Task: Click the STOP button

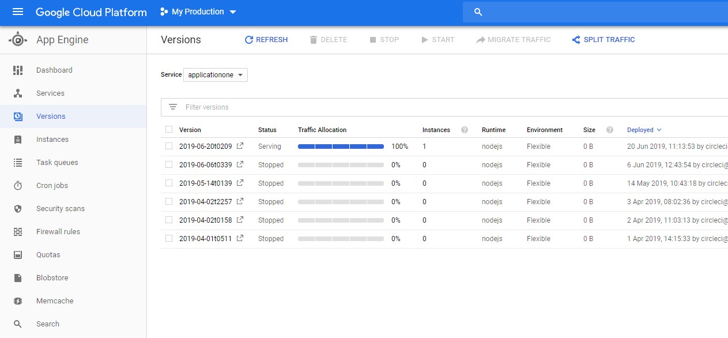Action: click(384, 40)
